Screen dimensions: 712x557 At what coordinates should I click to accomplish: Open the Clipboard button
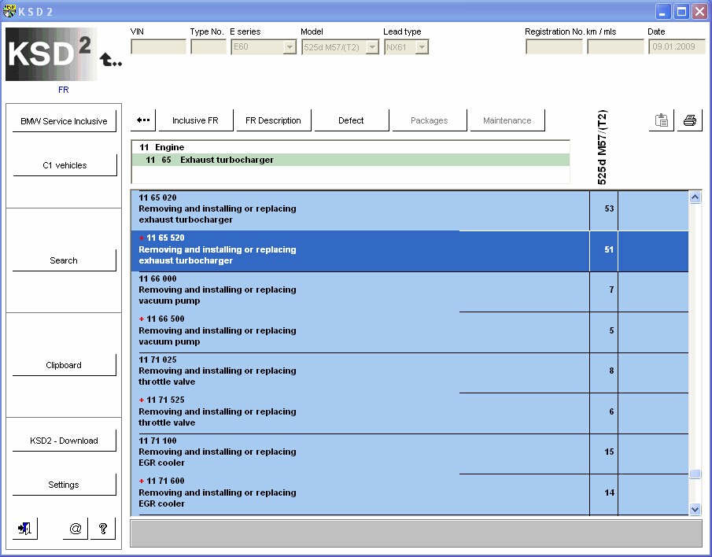point(64,365)
